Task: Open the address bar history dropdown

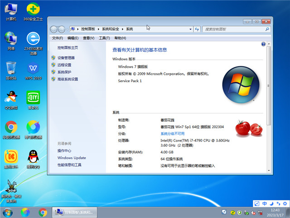Action: click(190, 29)
